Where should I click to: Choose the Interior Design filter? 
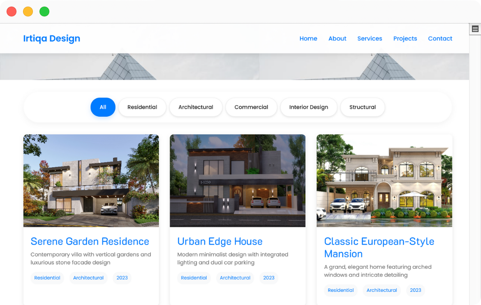click(308, 107)
